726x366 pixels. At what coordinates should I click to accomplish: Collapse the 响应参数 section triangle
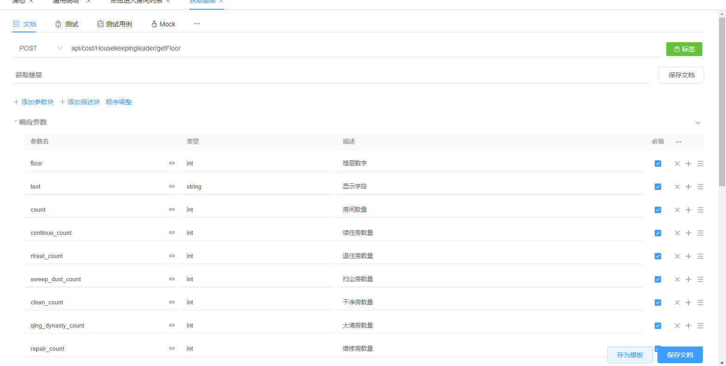pyautogui.click(x=16, y=122)
